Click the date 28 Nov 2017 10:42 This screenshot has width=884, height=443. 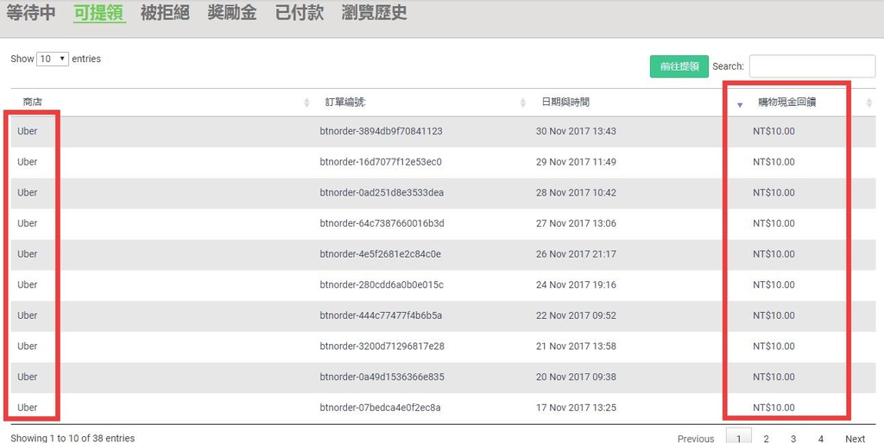coord(576,192)
